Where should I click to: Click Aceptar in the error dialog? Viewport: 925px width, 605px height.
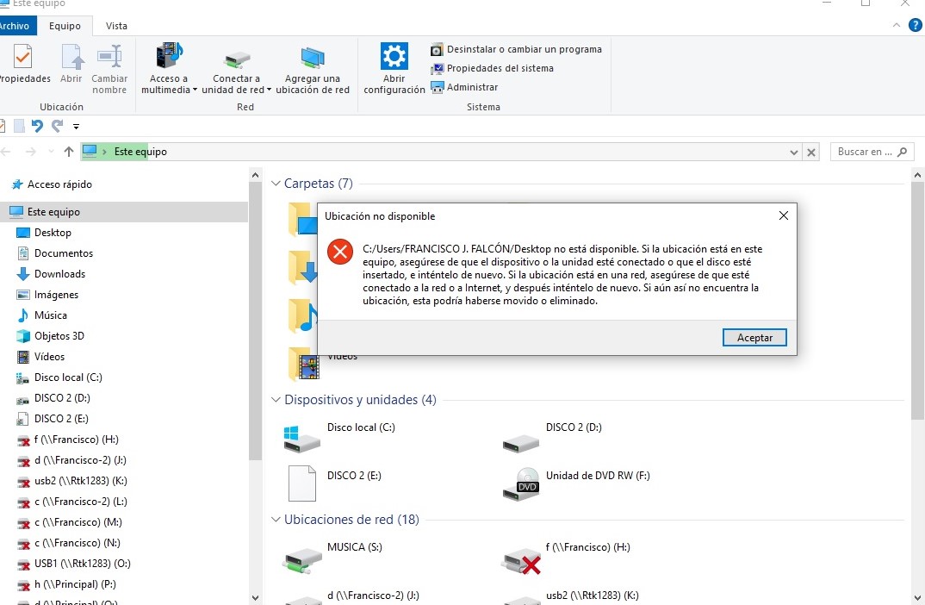[754, 338]
